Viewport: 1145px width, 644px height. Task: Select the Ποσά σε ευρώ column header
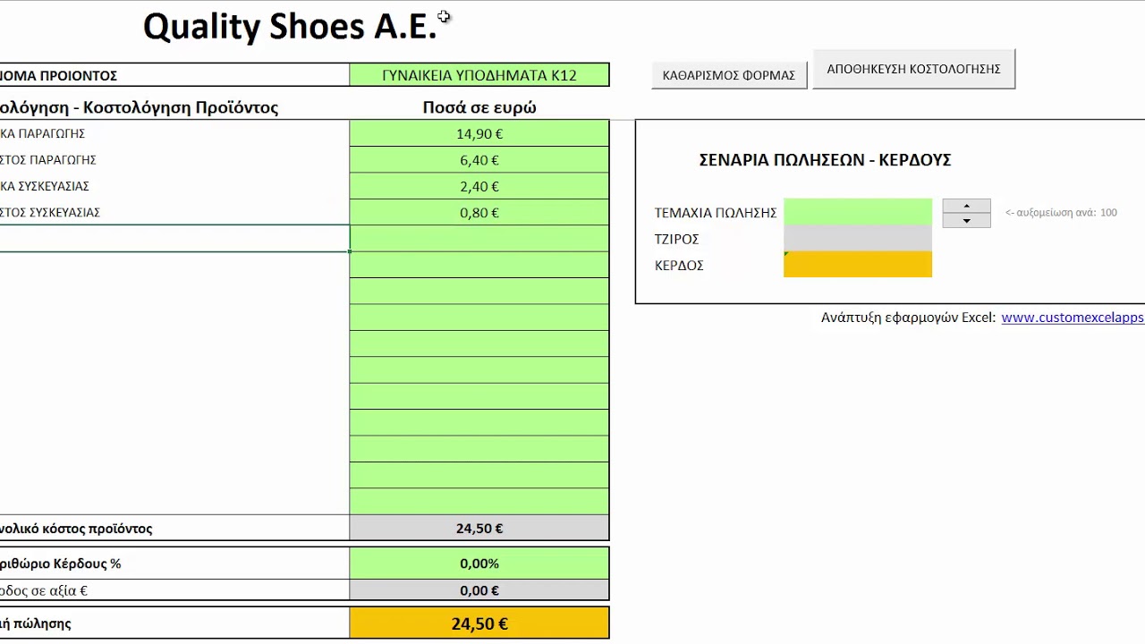(x=479, y=107)
